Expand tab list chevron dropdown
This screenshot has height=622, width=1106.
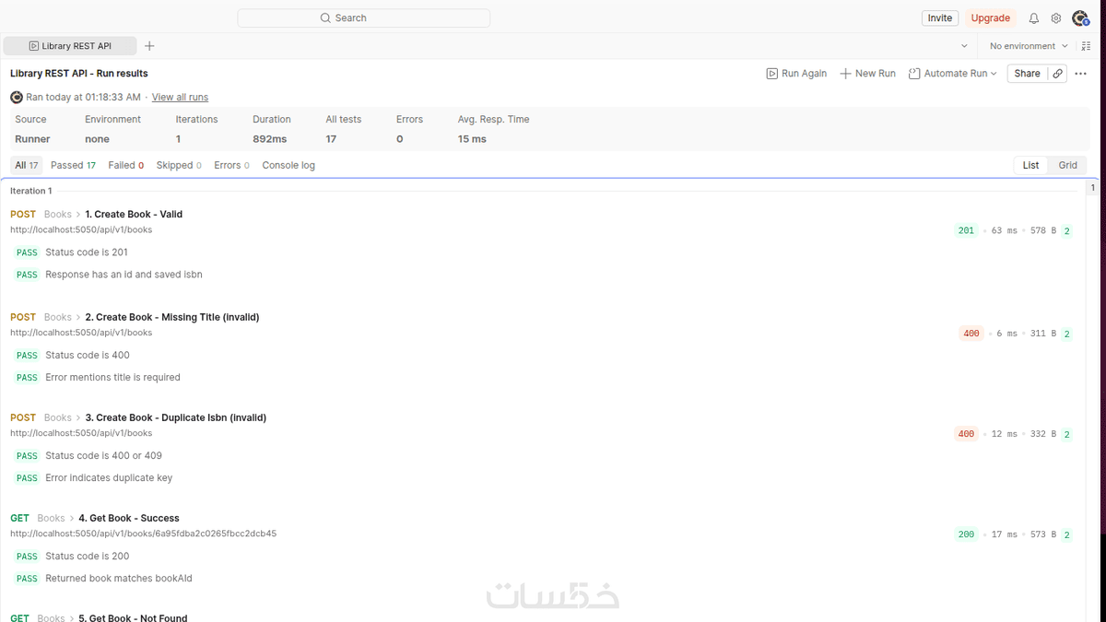965,46
